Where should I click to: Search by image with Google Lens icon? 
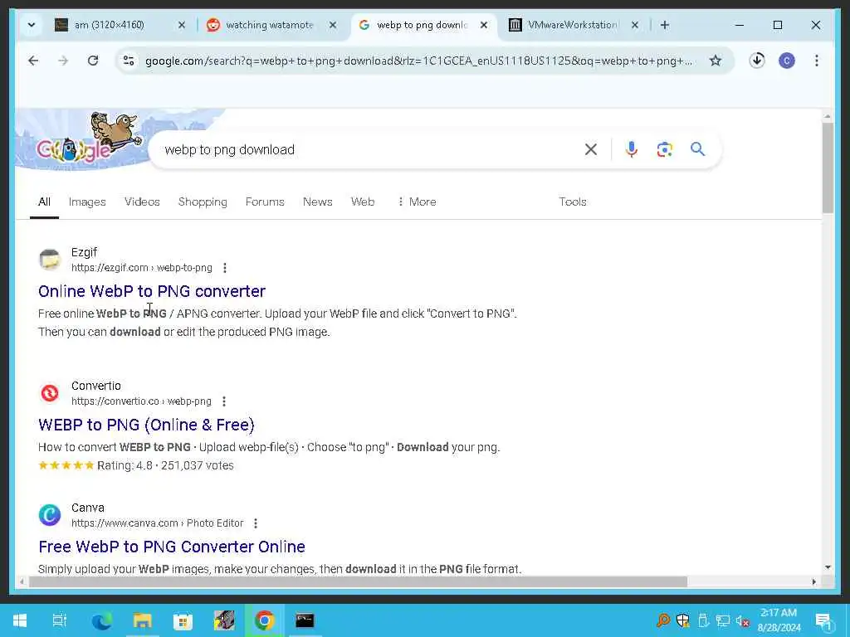[x=665, y=149]
